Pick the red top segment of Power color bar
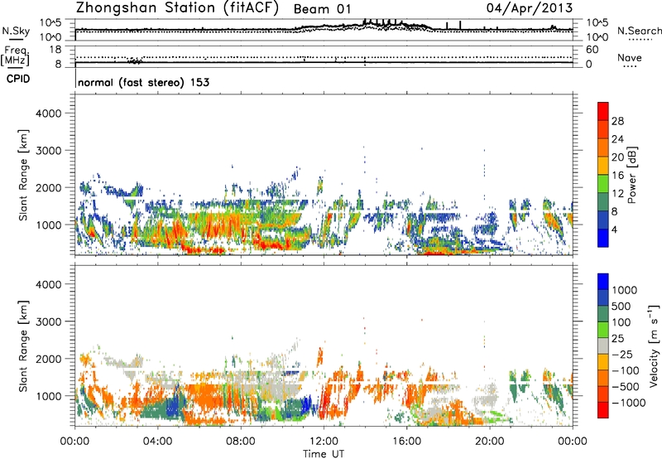Screen dimensions: 662x459 [x=603, y=111]
